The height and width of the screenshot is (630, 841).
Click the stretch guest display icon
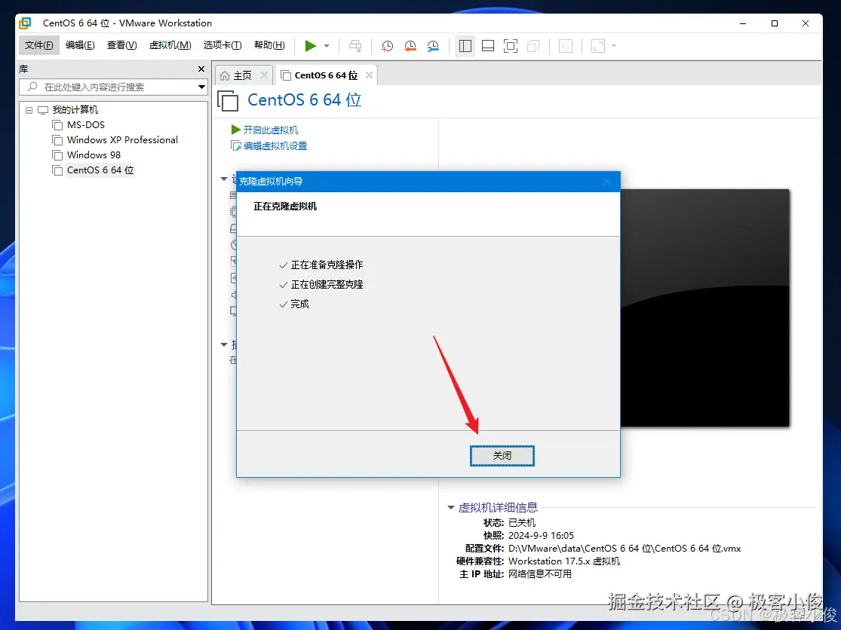[x=597, y=46]
